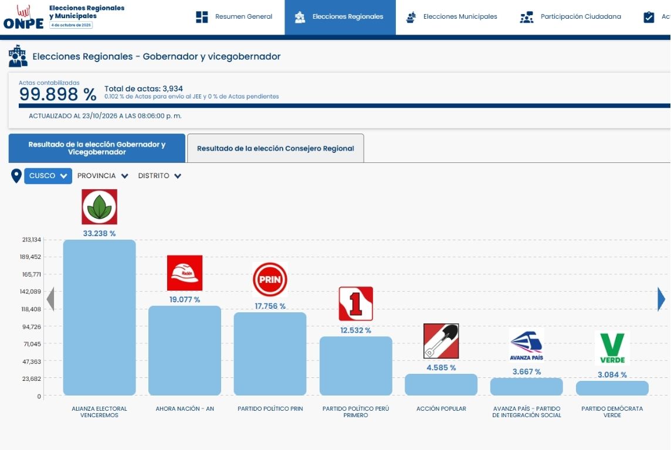Click the 33.238 % label
The width and height of the screenshot is (671, 450).
(99, 233)
